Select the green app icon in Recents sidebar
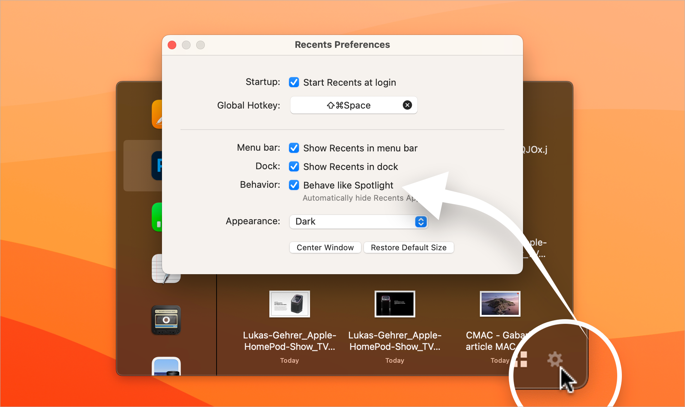The height and width of the screenshot is (407, 685). coord(157,217)
